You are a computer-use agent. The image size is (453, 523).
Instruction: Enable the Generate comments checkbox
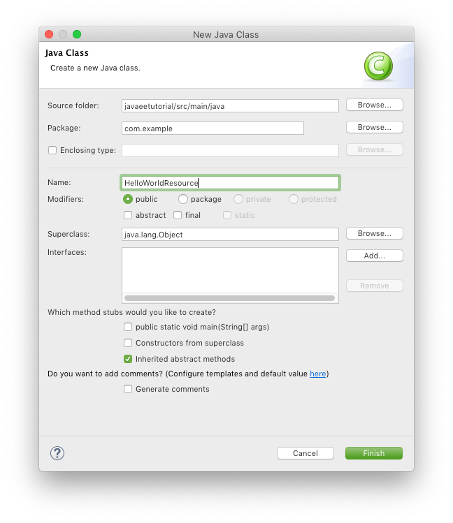128,389
